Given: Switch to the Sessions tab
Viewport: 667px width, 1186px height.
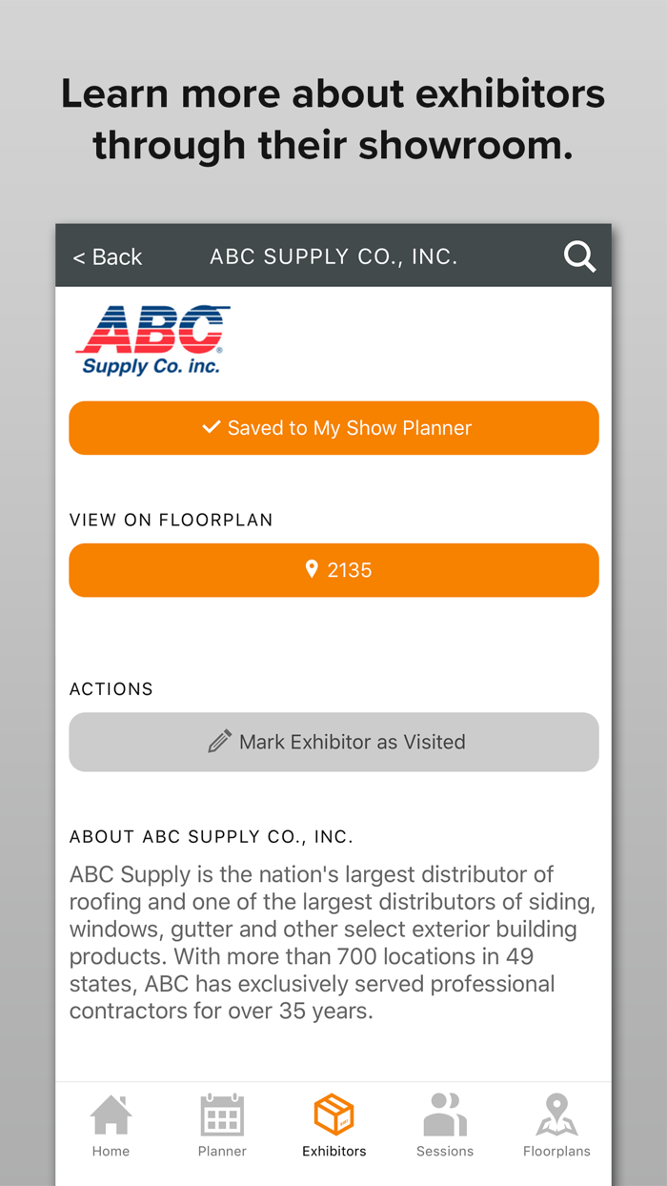Looking at the screenshot, I should click(445, 1125).
